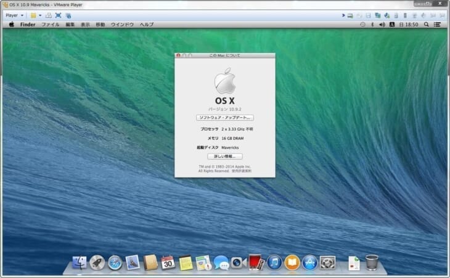Expand the power options arrow beside yellow icon
This screenshot has height=278, width=450.
pyautogui.click(x=40, y=15)
